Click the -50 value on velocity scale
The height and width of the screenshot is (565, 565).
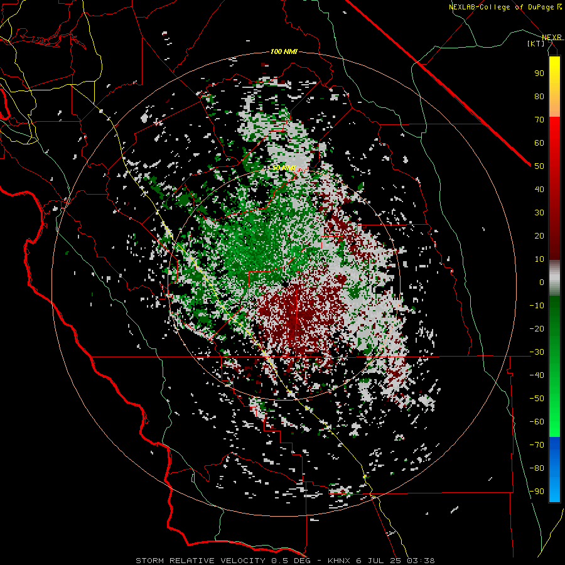pyautogui.click(x=537, y=399)
